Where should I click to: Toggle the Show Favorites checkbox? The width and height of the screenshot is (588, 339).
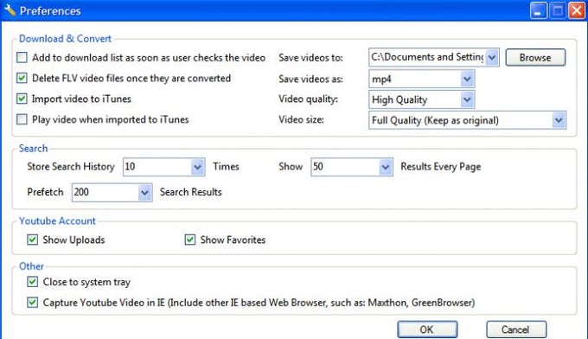(190, 240)
